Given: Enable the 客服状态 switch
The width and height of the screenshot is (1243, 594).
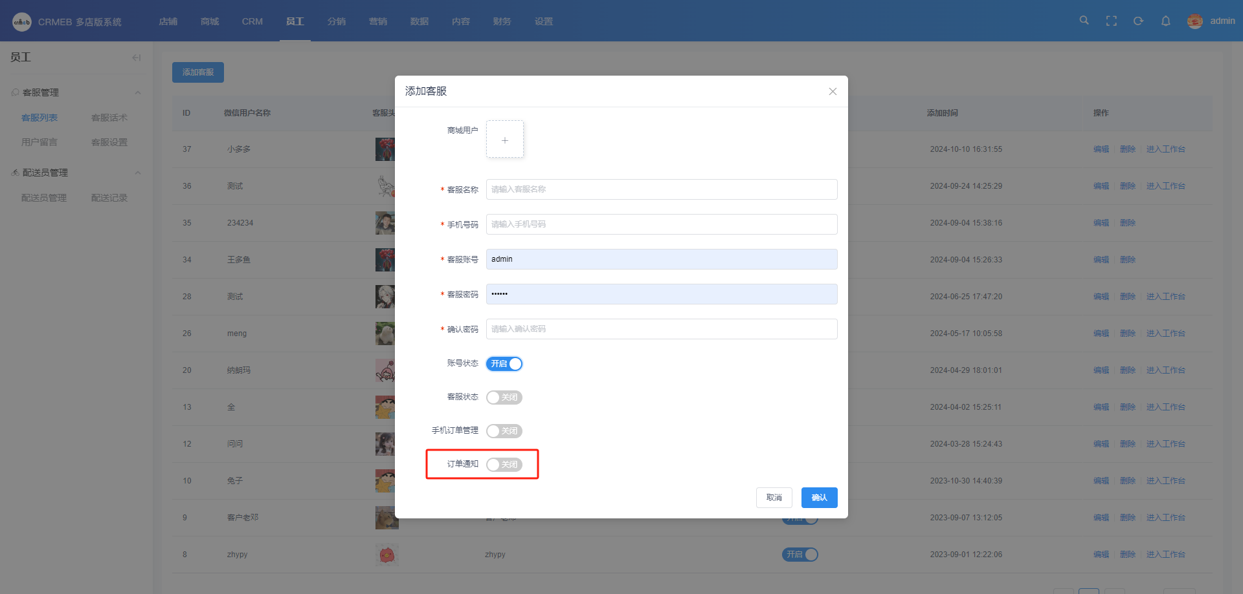Looking at the screenshot, I should click(x=504, y=398).
